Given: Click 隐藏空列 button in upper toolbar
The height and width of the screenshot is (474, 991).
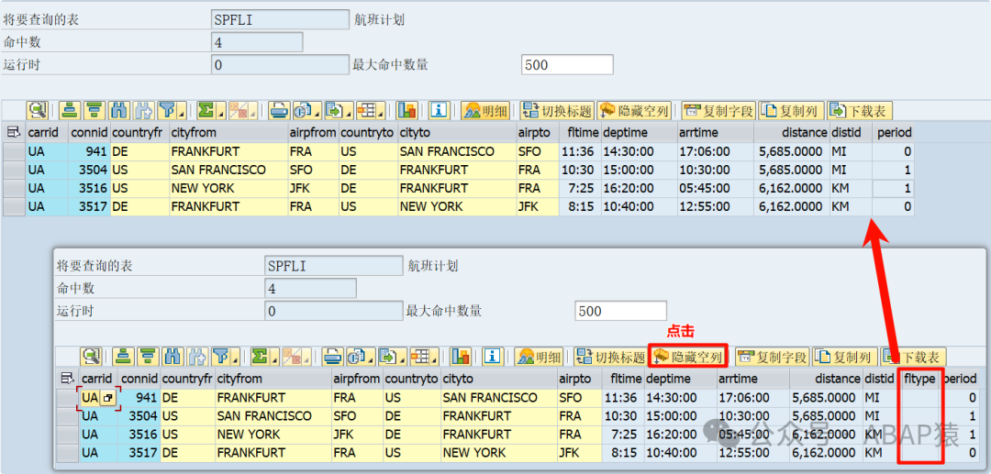Looking at the screenshot, I should [x=633, y=111].
